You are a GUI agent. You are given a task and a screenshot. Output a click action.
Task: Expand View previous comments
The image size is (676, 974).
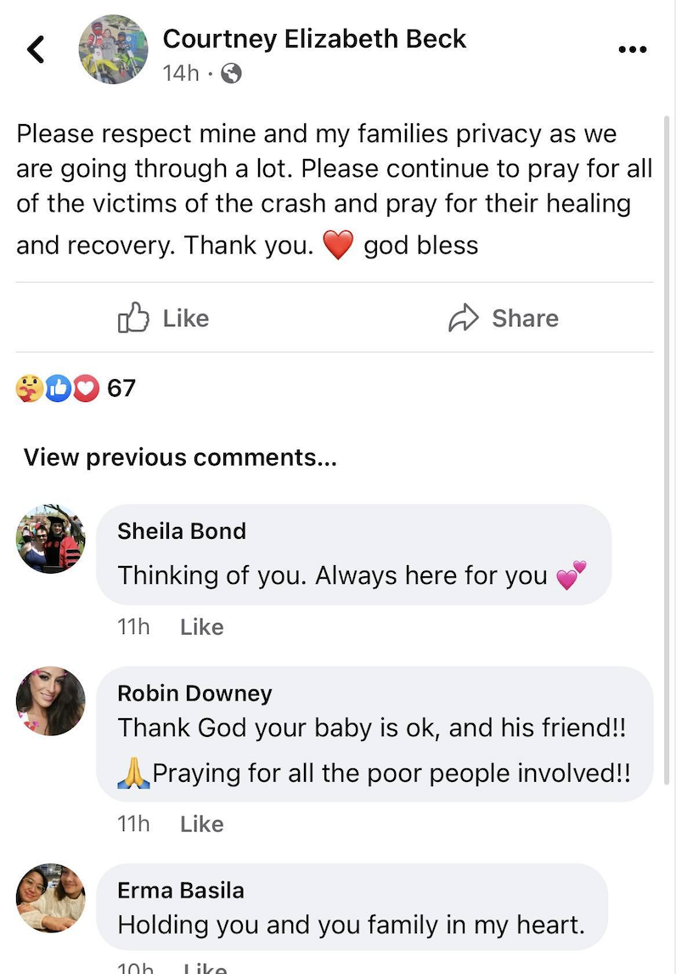pyautogui.click(x=180, y=457)
